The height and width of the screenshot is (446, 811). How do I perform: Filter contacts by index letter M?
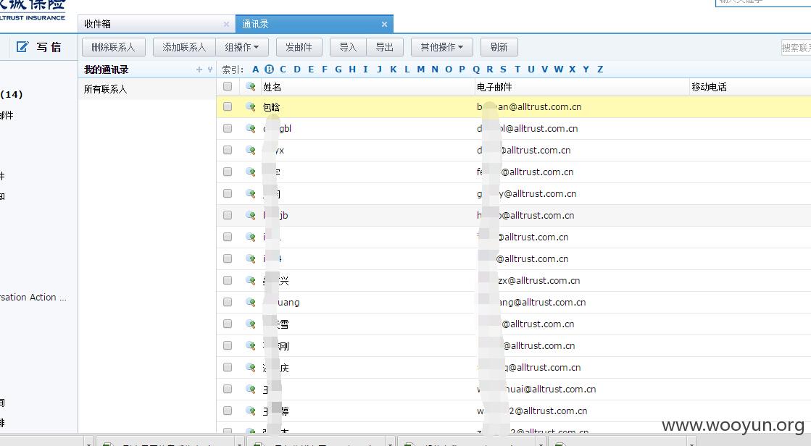pos(420,70)
